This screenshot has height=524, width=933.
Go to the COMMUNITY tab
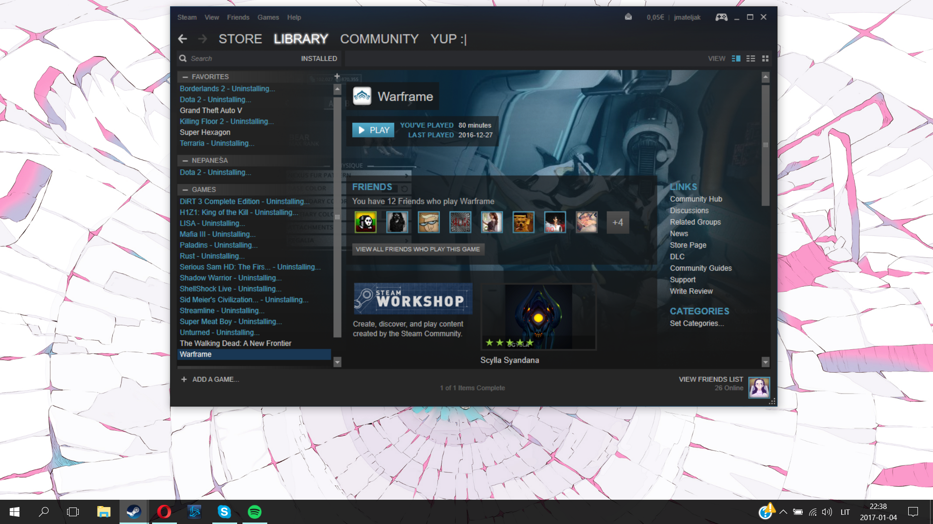379,39
